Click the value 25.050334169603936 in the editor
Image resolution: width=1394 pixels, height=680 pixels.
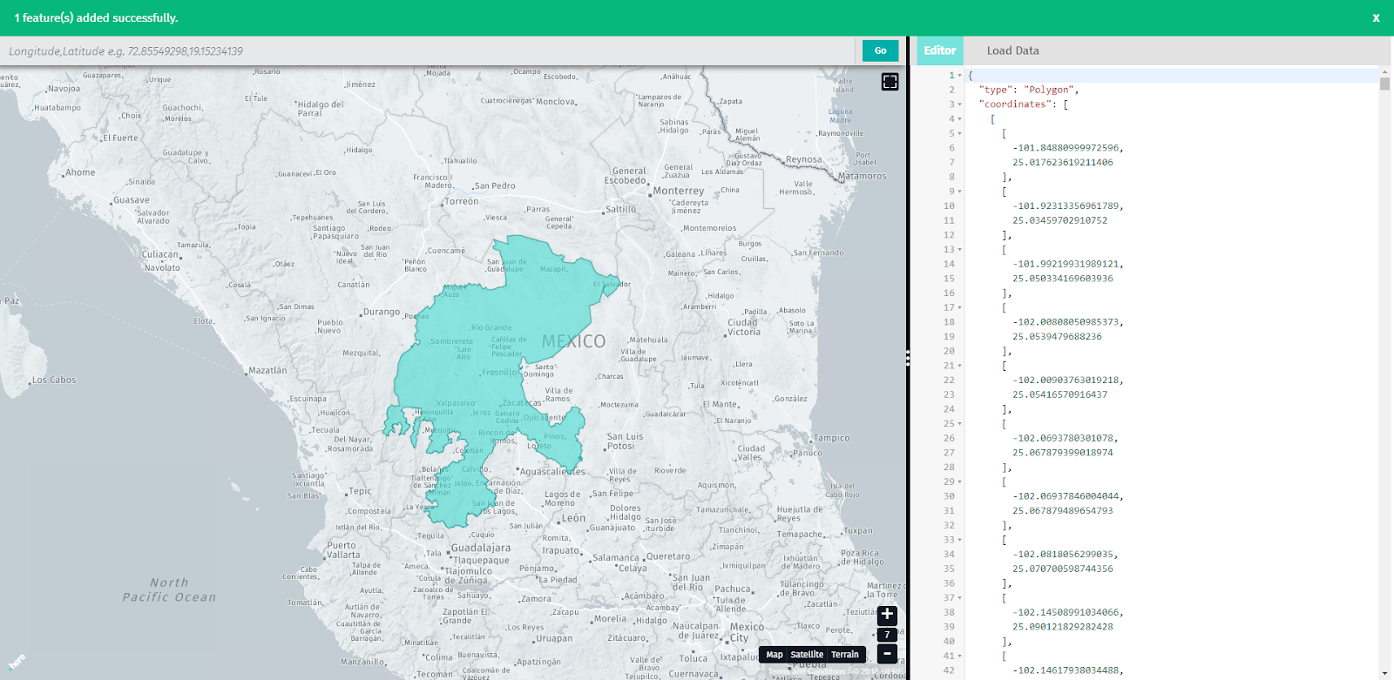[1063, 279]
